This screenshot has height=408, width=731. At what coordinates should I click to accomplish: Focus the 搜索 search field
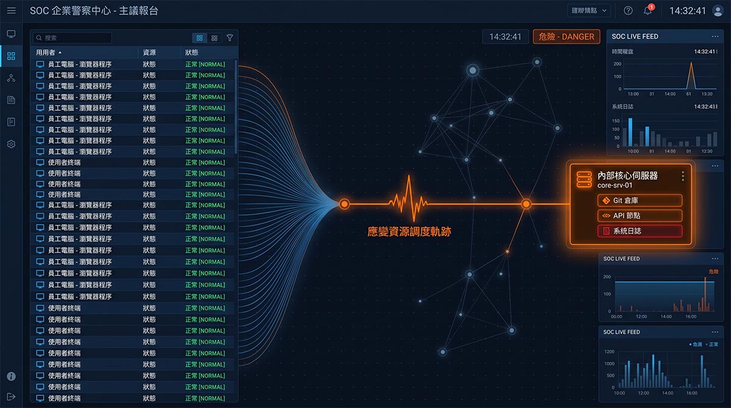73,38
